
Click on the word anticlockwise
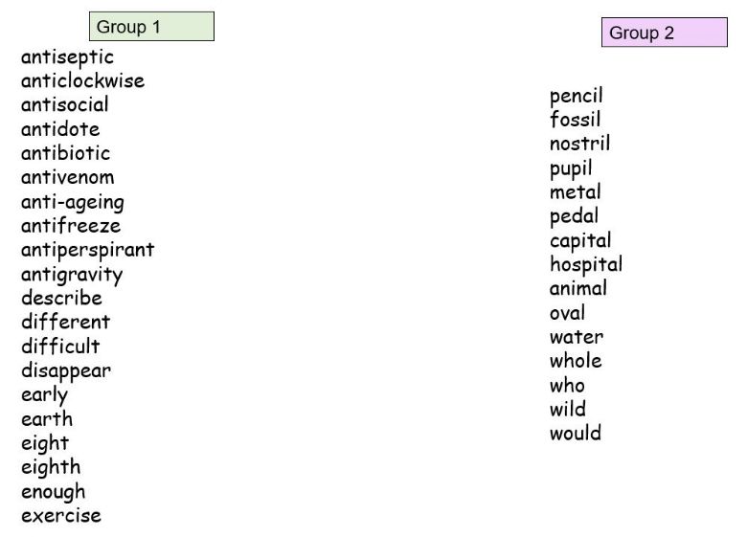pos(82,81)
